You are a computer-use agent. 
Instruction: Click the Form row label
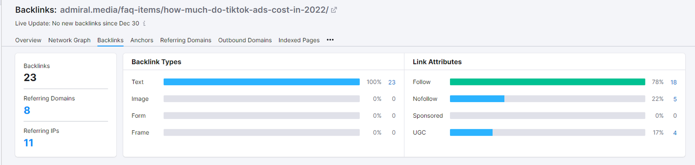tap(139, 116)
